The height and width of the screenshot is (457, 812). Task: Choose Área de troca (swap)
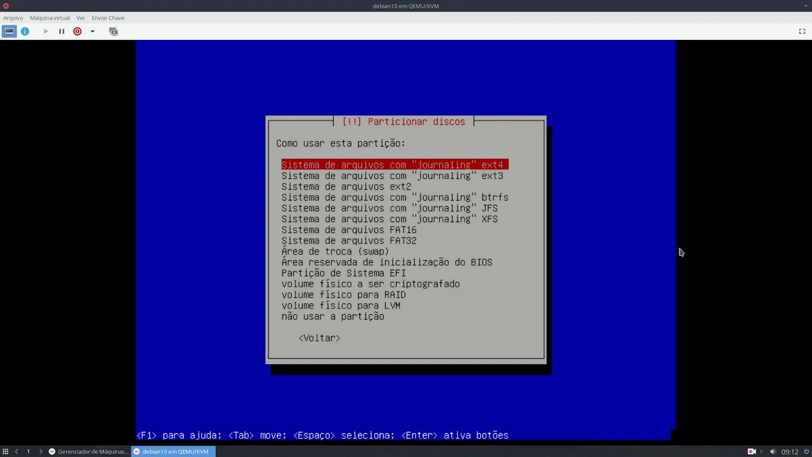pos(335,251)
